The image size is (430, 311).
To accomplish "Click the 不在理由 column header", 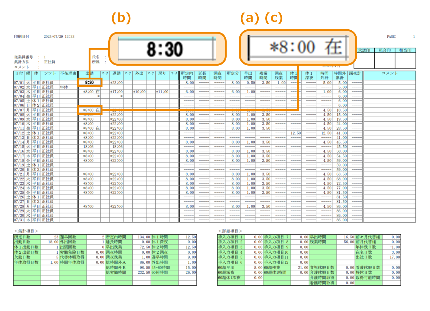I will pyautogui.click(x=68, y=73).
